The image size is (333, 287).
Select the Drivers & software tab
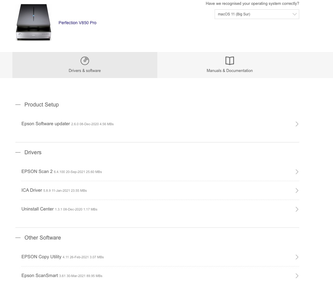point(85,65)
